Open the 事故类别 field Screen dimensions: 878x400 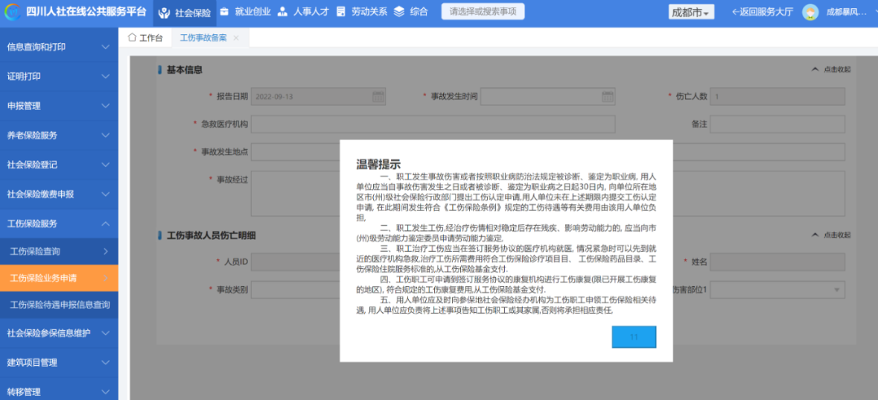295,289
